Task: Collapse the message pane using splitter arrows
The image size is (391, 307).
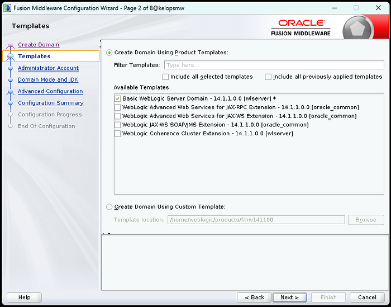Action: pyautogui.click(x=106, y=234)
